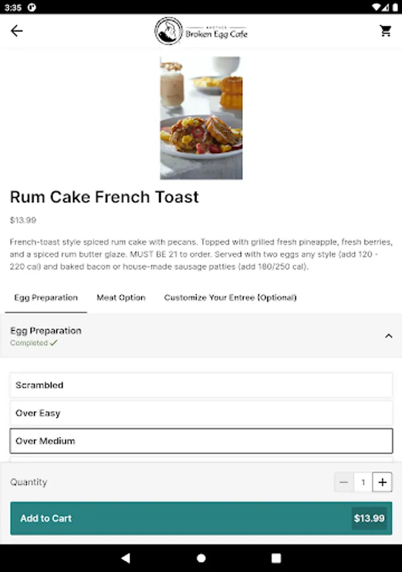Increase quantity with the plus button

click(x=382, y=482)
